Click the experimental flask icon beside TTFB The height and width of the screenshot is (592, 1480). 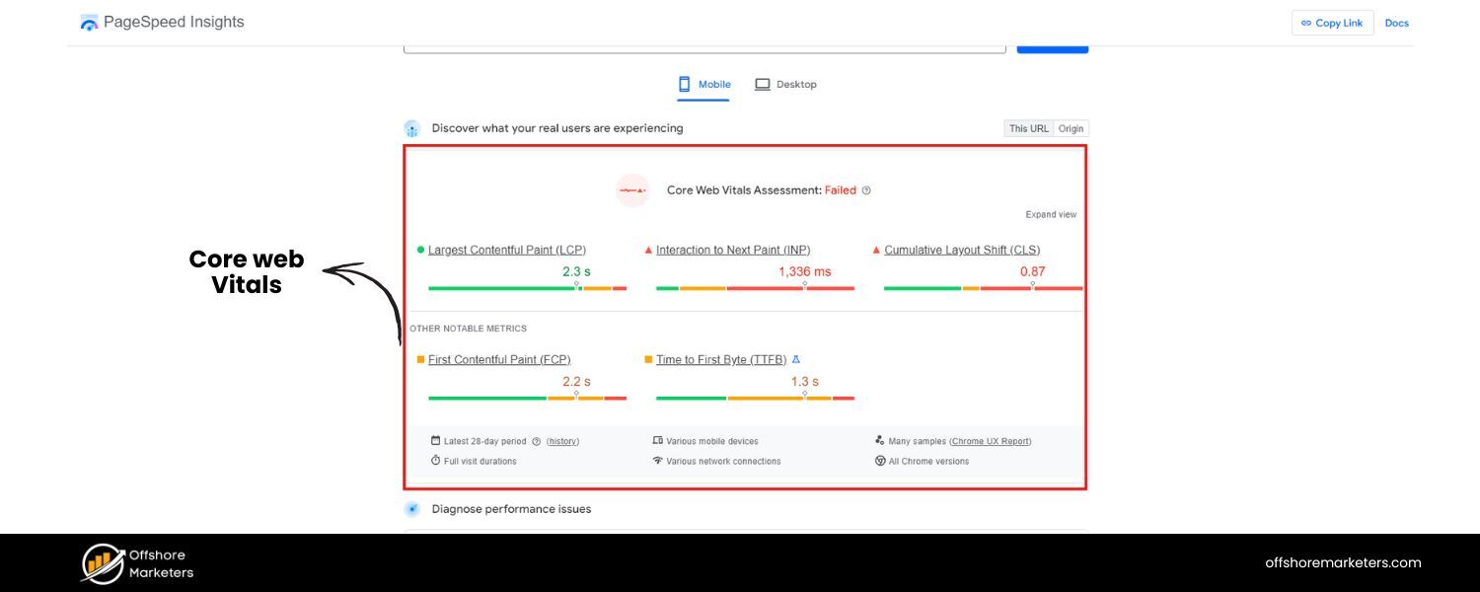point(796,359)
